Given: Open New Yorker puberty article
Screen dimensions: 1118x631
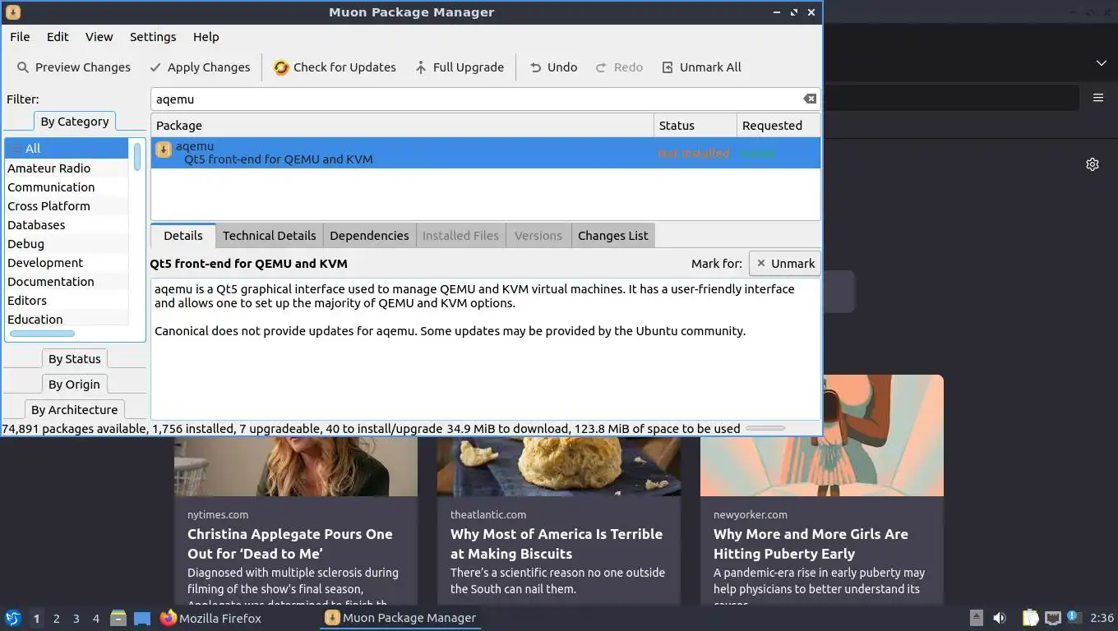Looking at the screenshot, I should (x=811, y=544).
